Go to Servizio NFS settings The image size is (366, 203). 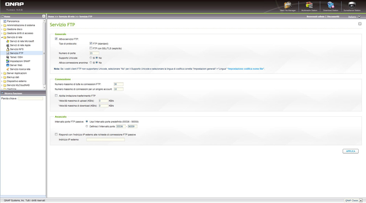(16, 49)
